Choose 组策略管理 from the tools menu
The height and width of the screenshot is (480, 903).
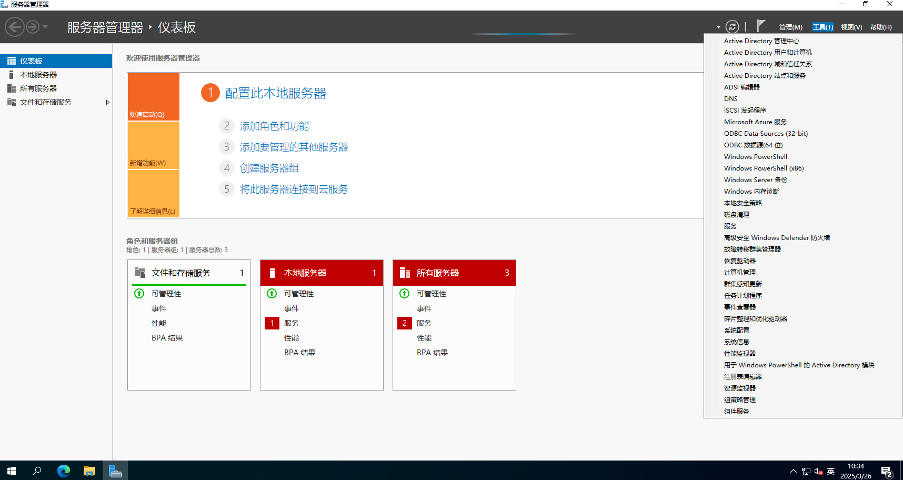(x=739, y=400)
